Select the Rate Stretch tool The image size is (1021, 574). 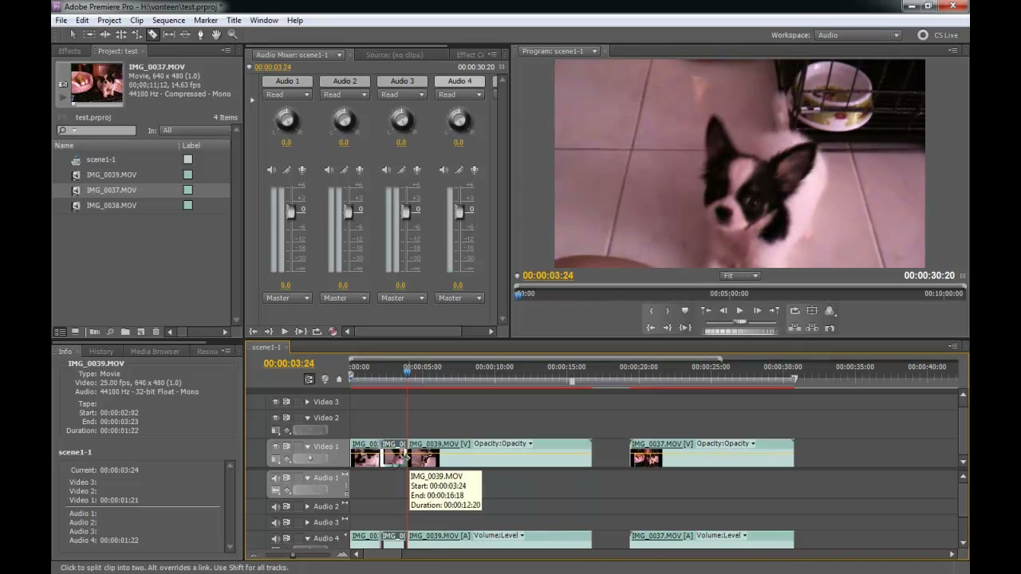coord(136,34)
